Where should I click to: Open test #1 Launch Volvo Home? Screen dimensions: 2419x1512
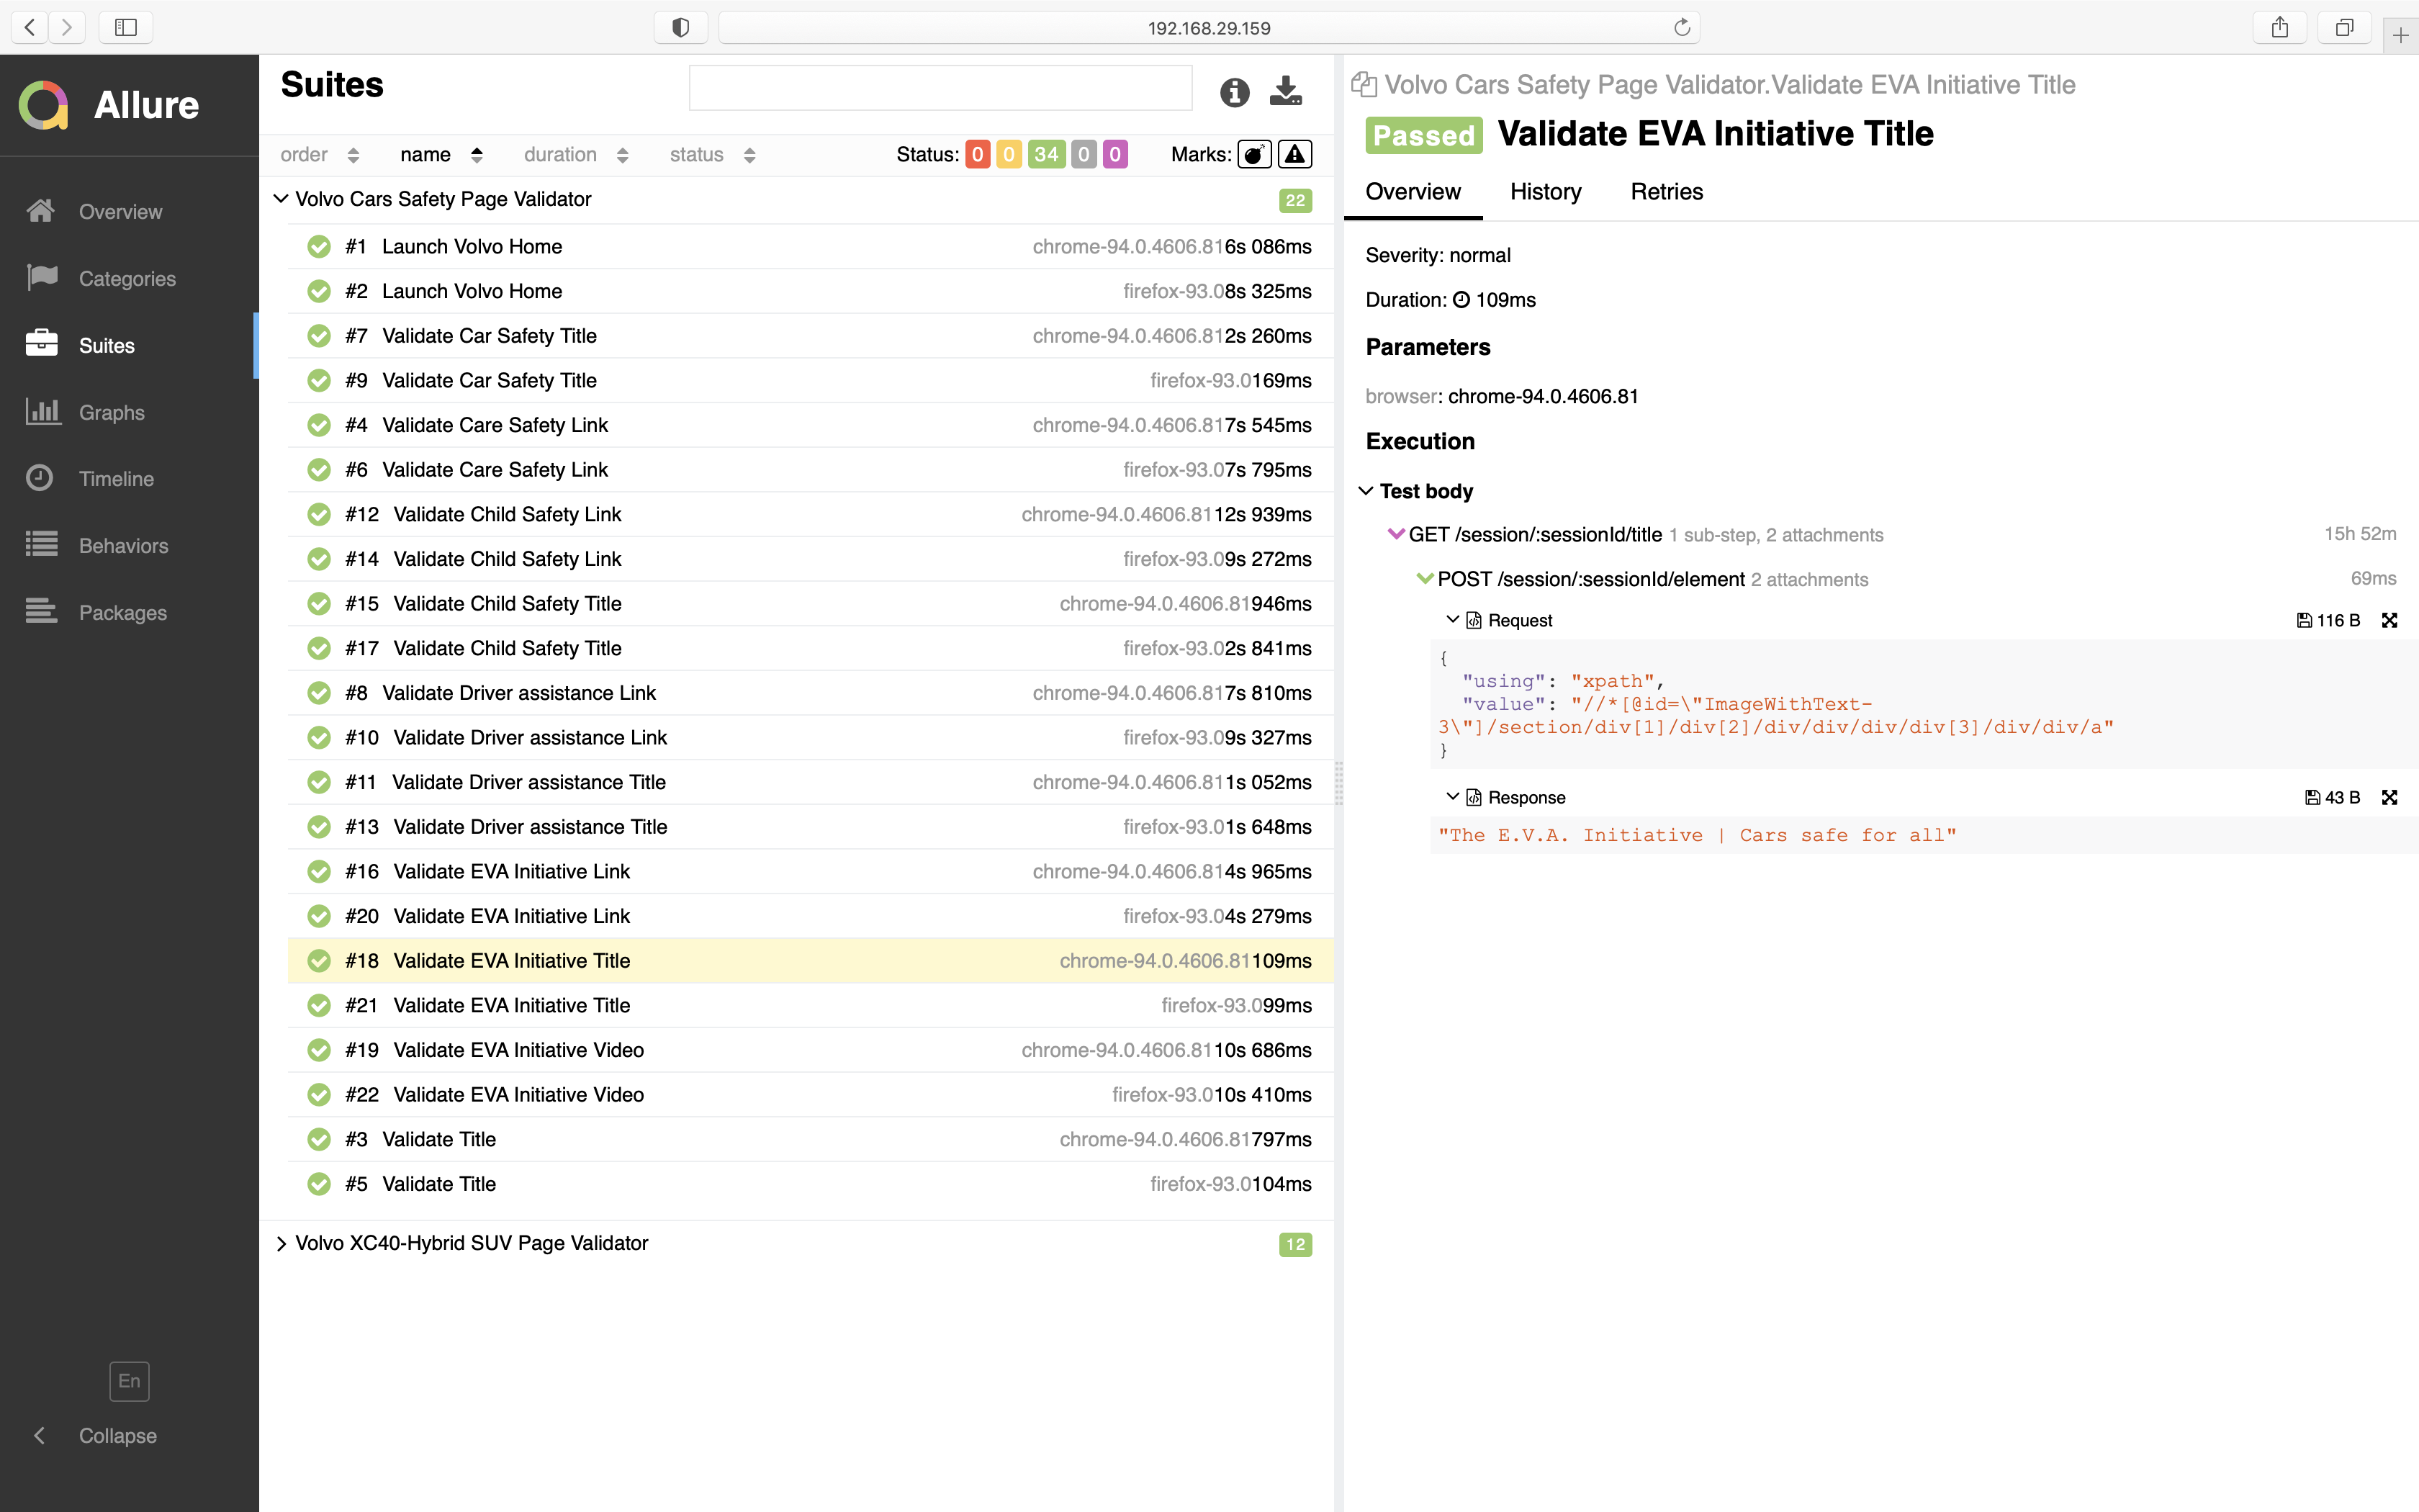coord(473,246)
